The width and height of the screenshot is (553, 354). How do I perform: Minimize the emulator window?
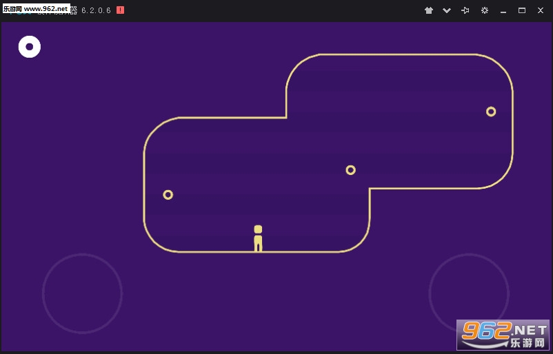[503, 10]
